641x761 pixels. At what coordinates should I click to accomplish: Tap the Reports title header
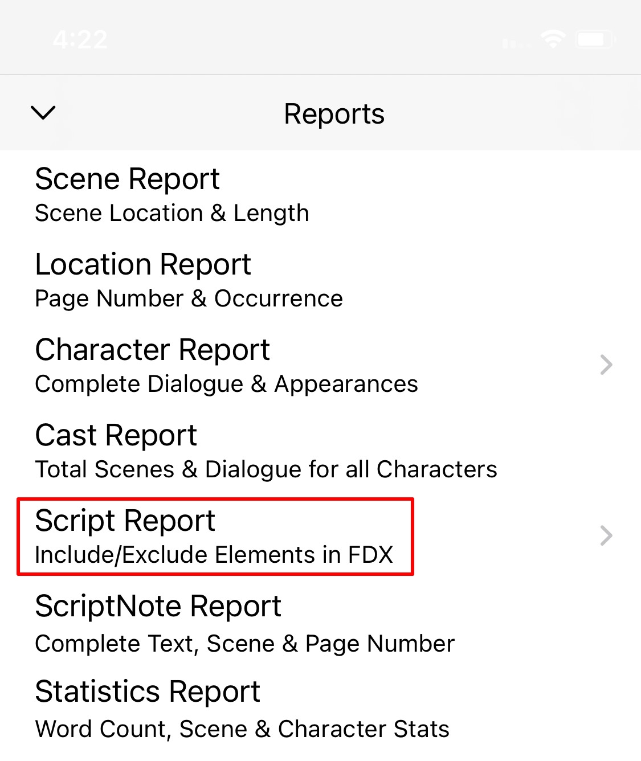pyautogui.click(x=334, y=114)
